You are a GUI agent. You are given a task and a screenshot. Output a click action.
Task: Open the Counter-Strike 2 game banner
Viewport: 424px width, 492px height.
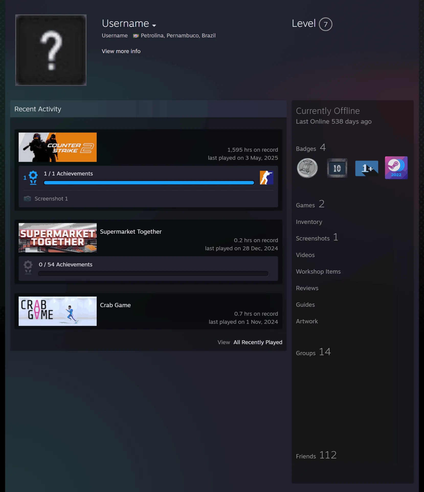(x=58, y=147)
